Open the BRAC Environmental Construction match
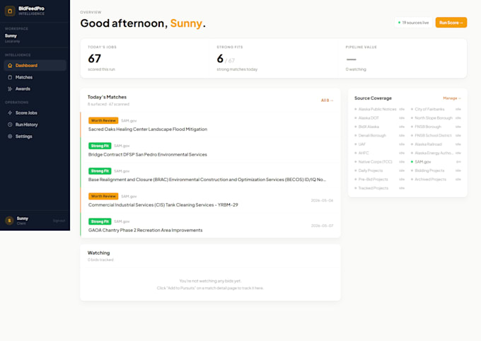The image size is (481, 341). [211, 175]
